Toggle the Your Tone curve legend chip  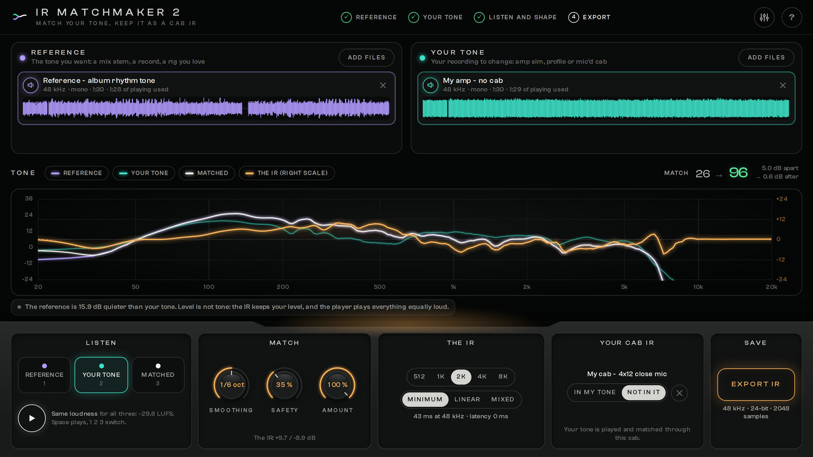pos(144,173)
